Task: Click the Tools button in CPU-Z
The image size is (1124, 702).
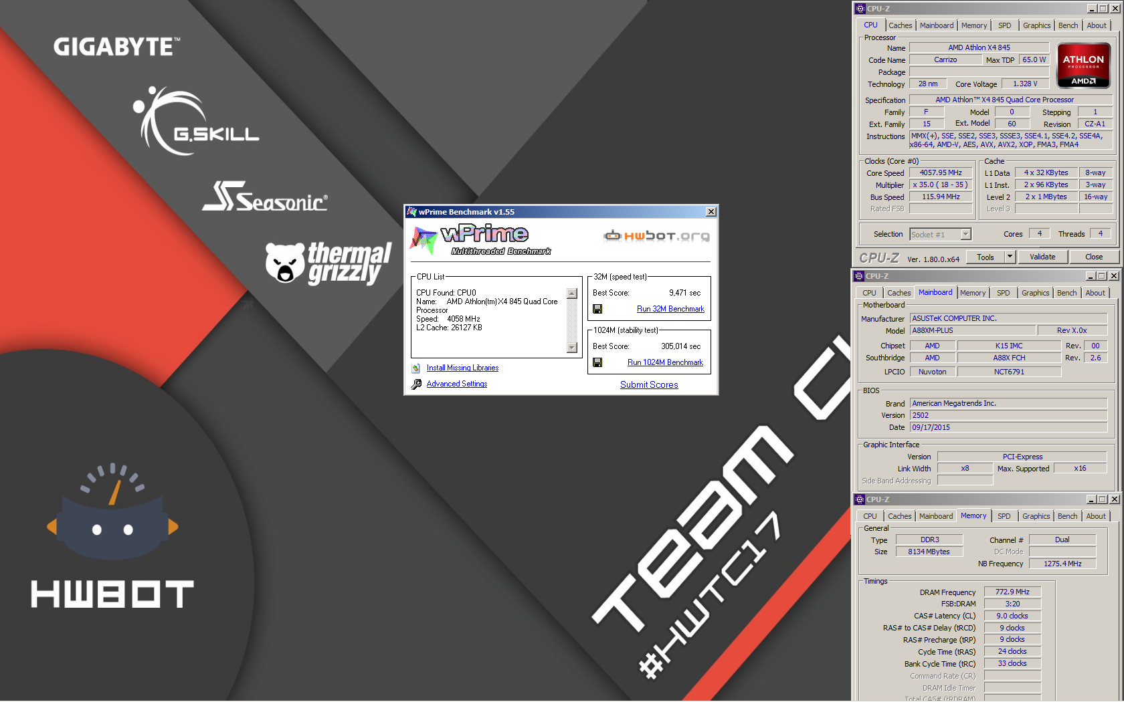Action: pos(986,257)
